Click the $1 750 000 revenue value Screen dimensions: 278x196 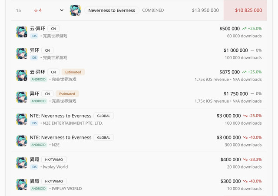[235, 94]
